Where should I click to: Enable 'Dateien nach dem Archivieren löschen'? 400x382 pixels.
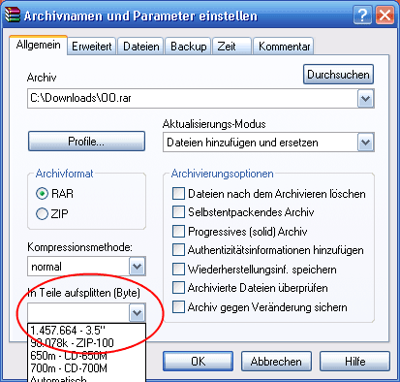[178, 194]
